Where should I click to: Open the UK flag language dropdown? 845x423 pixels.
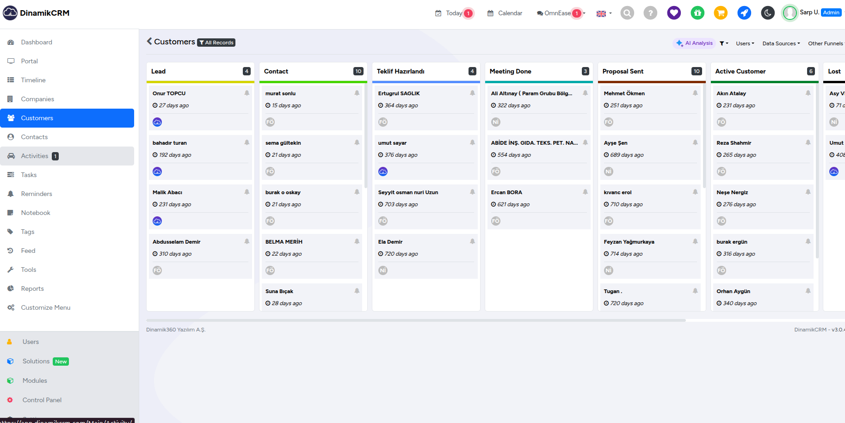(604, 13)
